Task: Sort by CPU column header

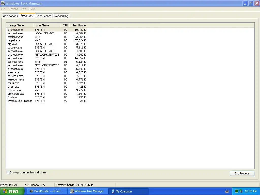Action: click(x=65, y=25)
